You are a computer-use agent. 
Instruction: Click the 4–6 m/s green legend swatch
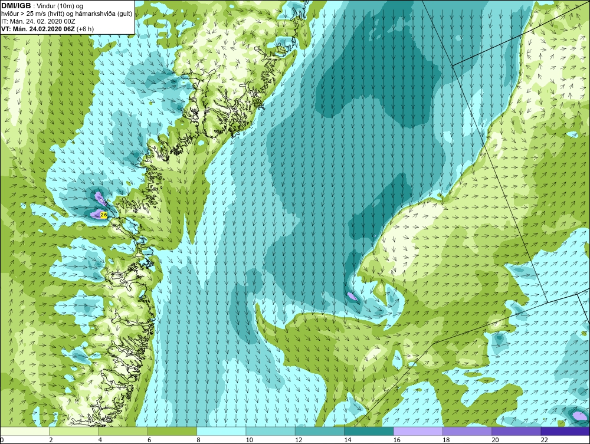(x=123, y=431)
